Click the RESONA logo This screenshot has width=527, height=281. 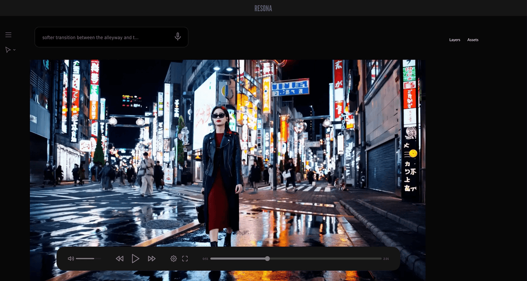pyautogui.click(x=263, y=8)
